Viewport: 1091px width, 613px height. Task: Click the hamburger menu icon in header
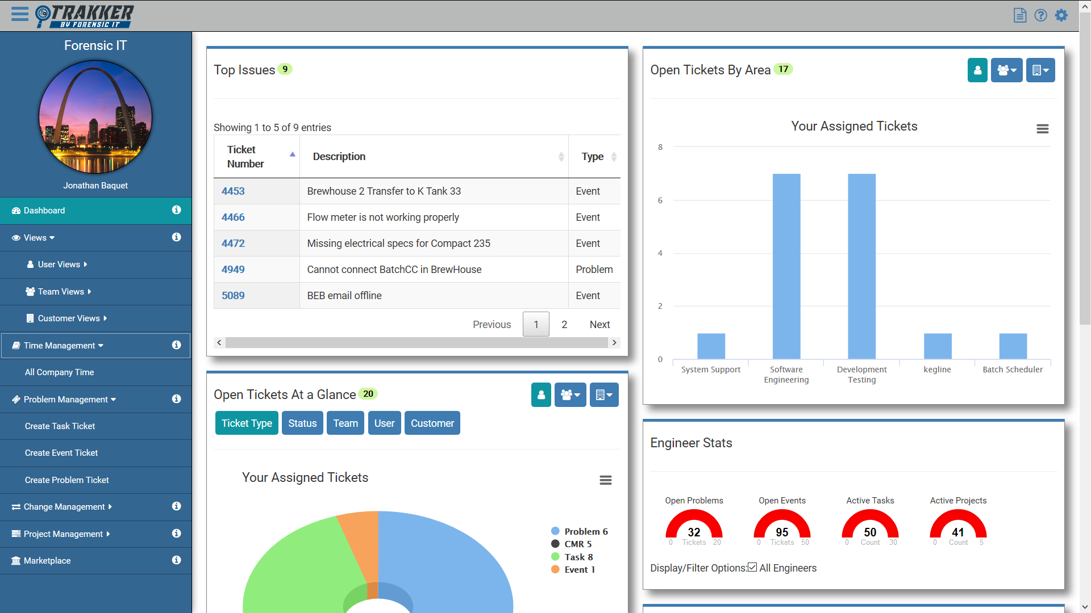tap(20, 14)
